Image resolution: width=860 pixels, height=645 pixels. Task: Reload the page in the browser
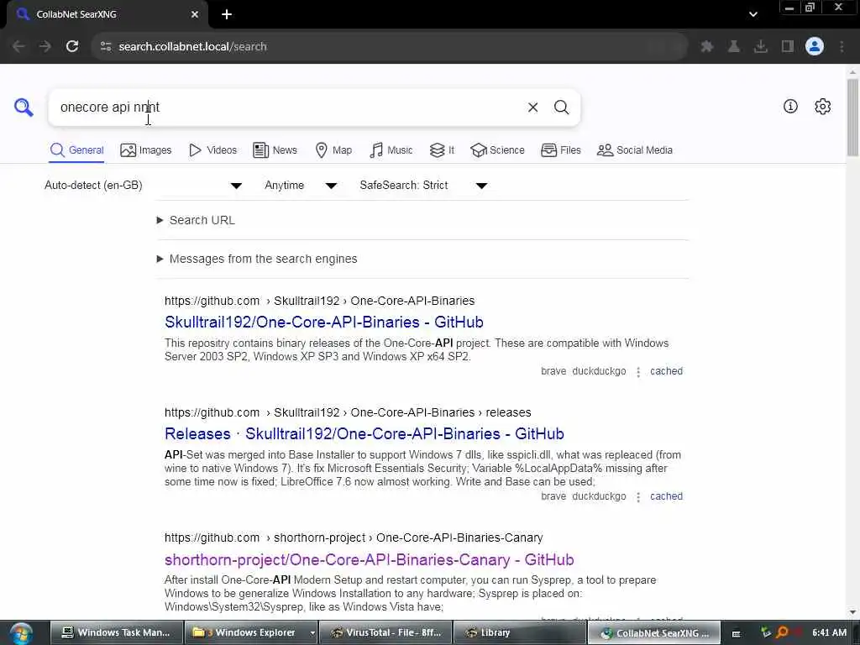pyautogui.click(x=72, y=46)
